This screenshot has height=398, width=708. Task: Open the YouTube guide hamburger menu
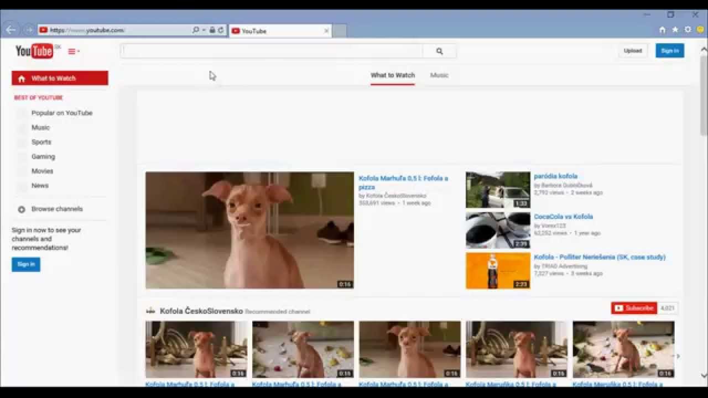click(x=74, y=51)
